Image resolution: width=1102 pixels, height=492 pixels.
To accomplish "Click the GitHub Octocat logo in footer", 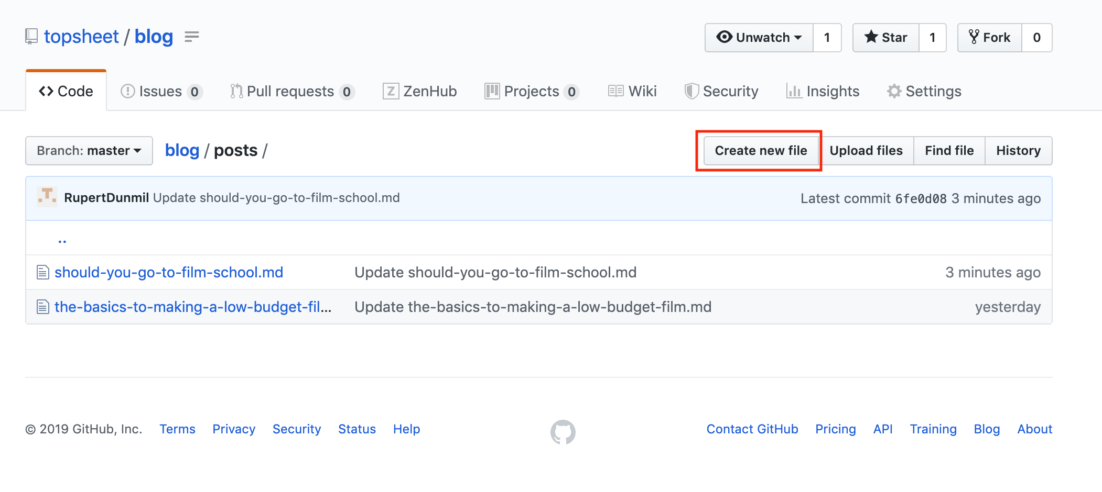I will (563, 432).
